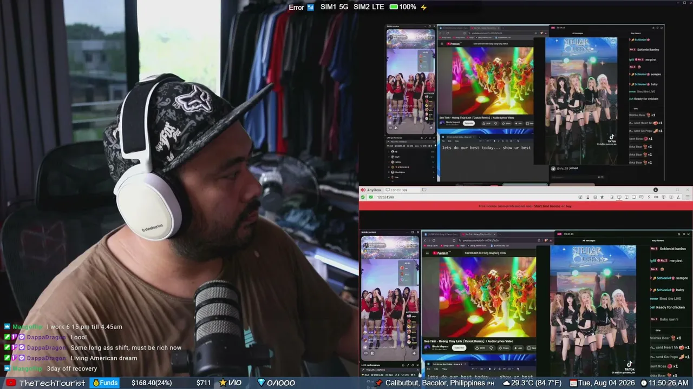The width and height of the screenshot is (693, 389).
Task: Click the star favorite icon in AnyDesk toolbar
Action: pos(602,197)
